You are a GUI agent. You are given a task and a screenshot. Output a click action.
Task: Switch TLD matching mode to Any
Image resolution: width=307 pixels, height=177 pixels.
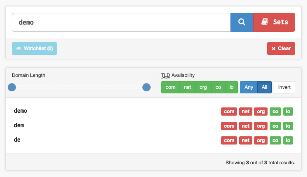click(249, 87)
